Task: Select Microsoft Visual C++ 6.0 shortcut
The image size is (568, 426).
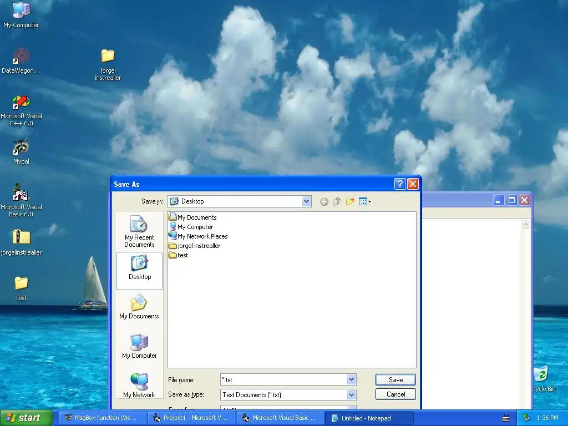Action: [21, 110]
